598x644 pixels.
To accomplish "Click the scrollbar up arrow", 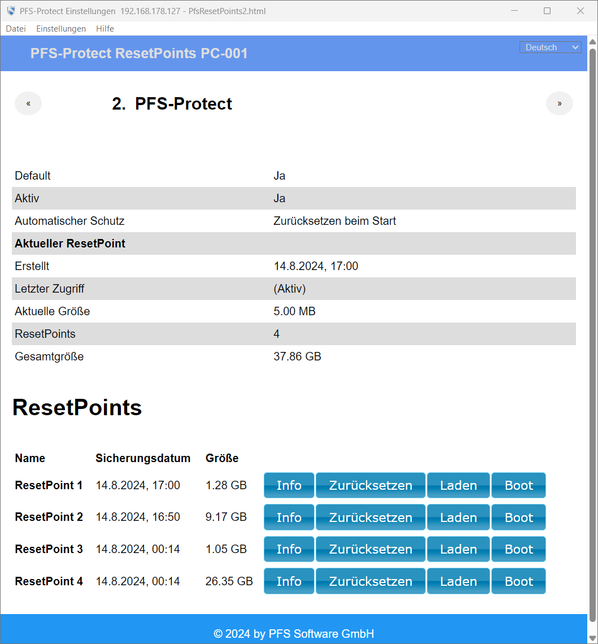I will coord(592,42).
